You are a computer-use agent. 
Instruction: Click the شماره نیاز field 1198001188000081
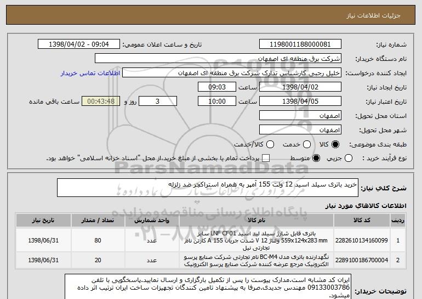(300, 44)
